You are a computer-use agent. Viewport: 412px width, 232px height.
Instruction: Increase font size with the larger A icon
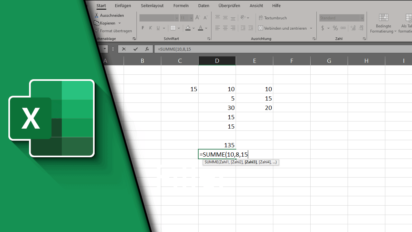pyautogui.click(x=198, y=18)
